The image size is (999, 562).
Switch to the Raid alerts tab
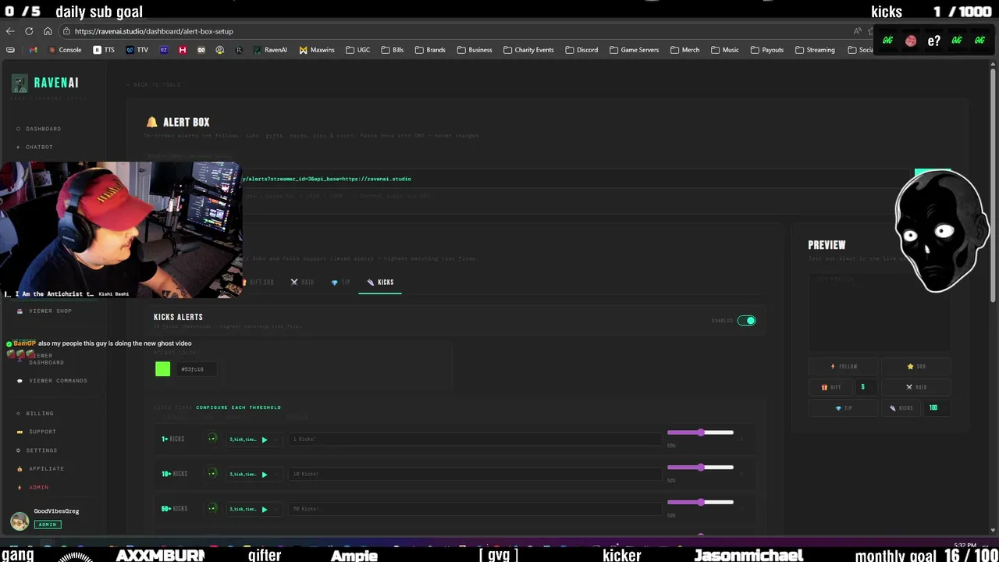coord(302,282)
